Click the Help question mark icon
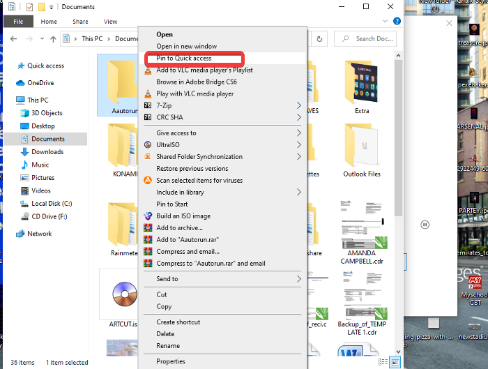Image resolution: width=488 pixels, height=369 pixels. [x=396, y=22]
